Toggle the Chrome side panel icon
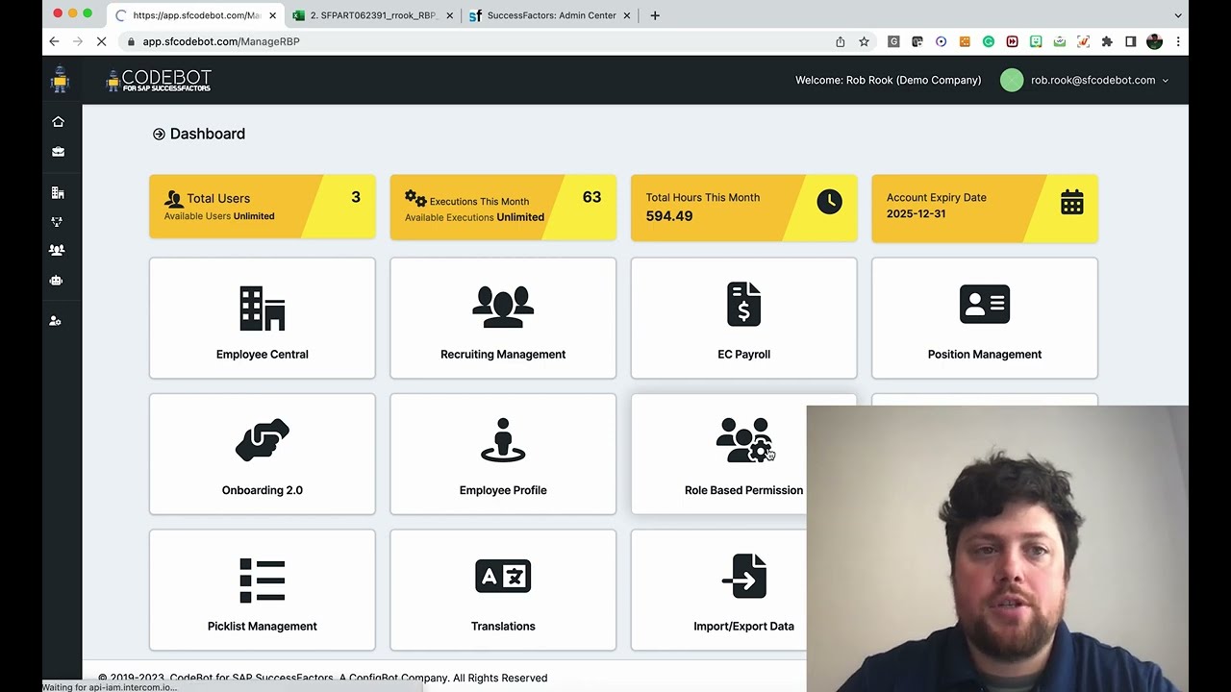The height and width of the screenshot is (692, 1231). click(1131, 41)
